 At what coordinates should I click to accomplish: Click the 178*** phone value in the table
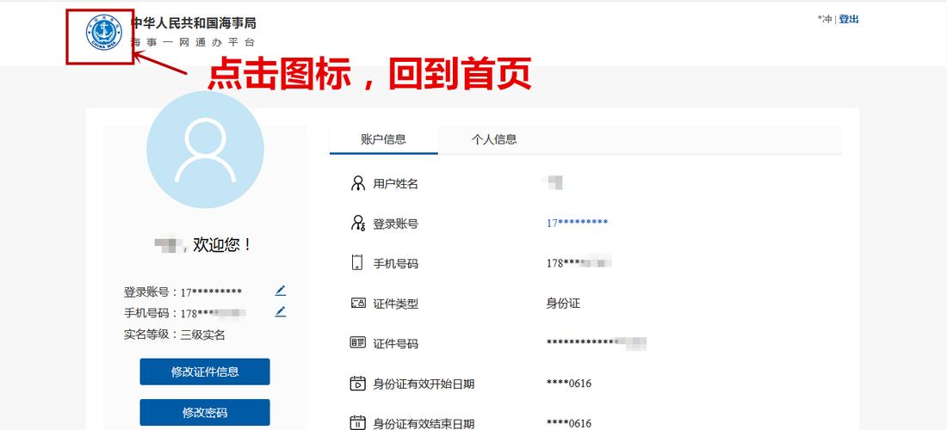[x=579, y=263]
